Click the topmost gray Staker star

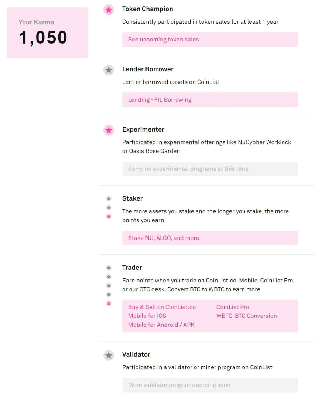point(109,198)
